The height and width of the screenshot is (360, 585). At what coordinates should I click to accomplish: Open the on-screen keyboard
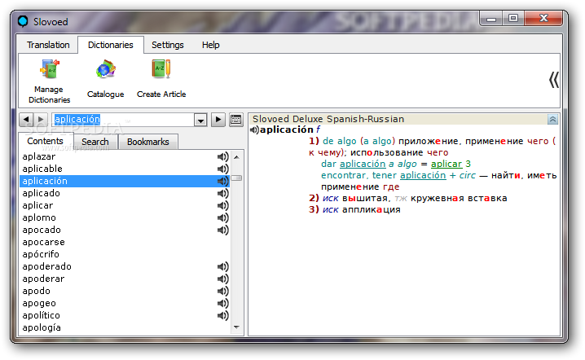pos(235,120)
